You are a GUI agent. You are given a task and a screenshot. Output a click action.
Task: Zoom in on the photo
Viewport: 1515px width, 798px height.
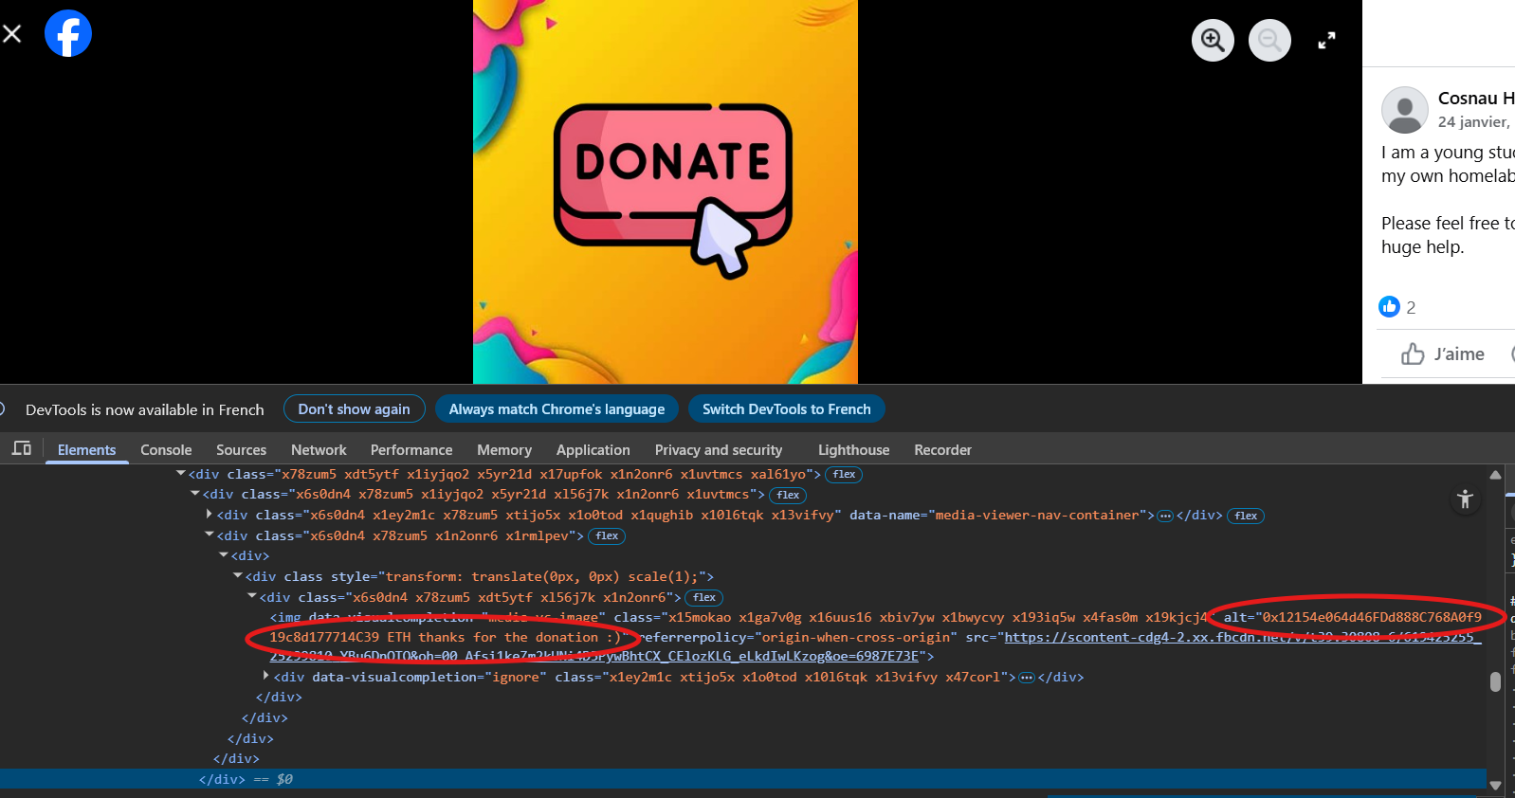(x=1213, y=40)
